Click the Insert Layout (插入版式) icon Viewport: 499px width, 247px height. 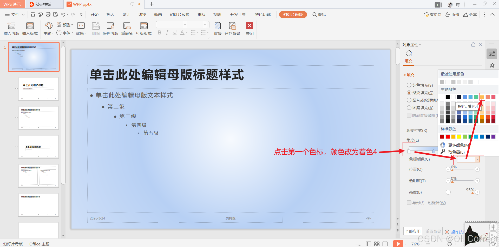(30, 26)
